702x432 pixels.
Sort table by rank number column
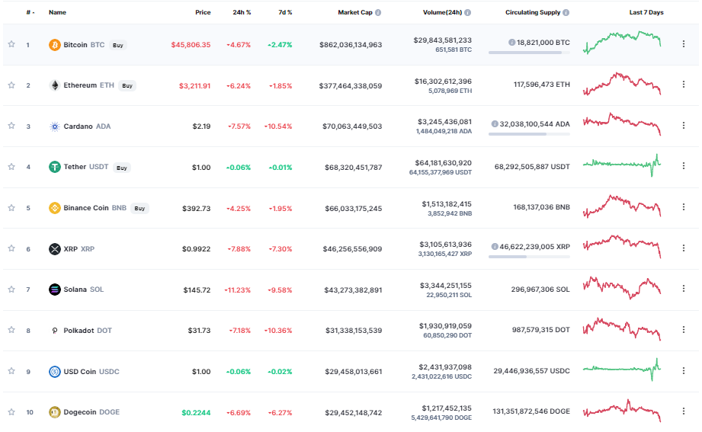point(30,12)
